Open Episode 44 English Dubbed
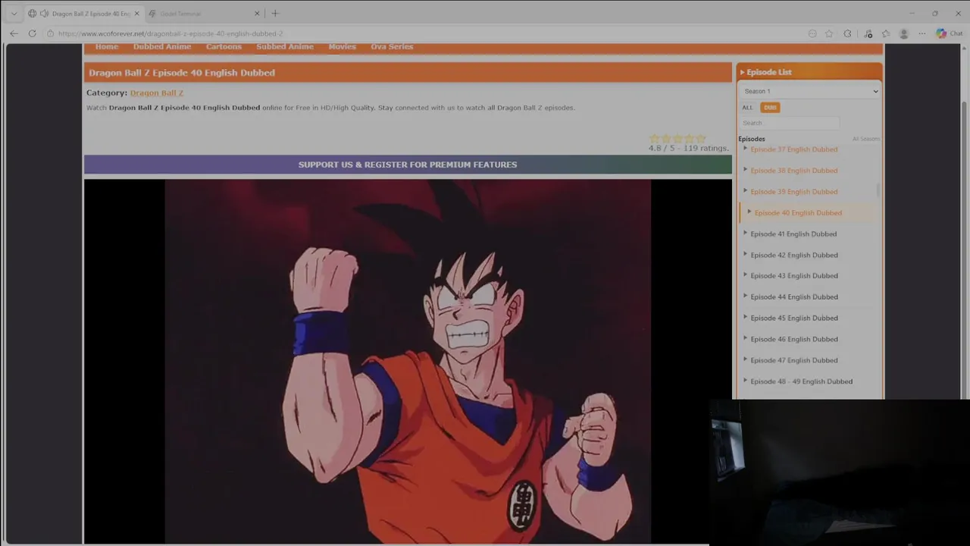 [793, 297]
